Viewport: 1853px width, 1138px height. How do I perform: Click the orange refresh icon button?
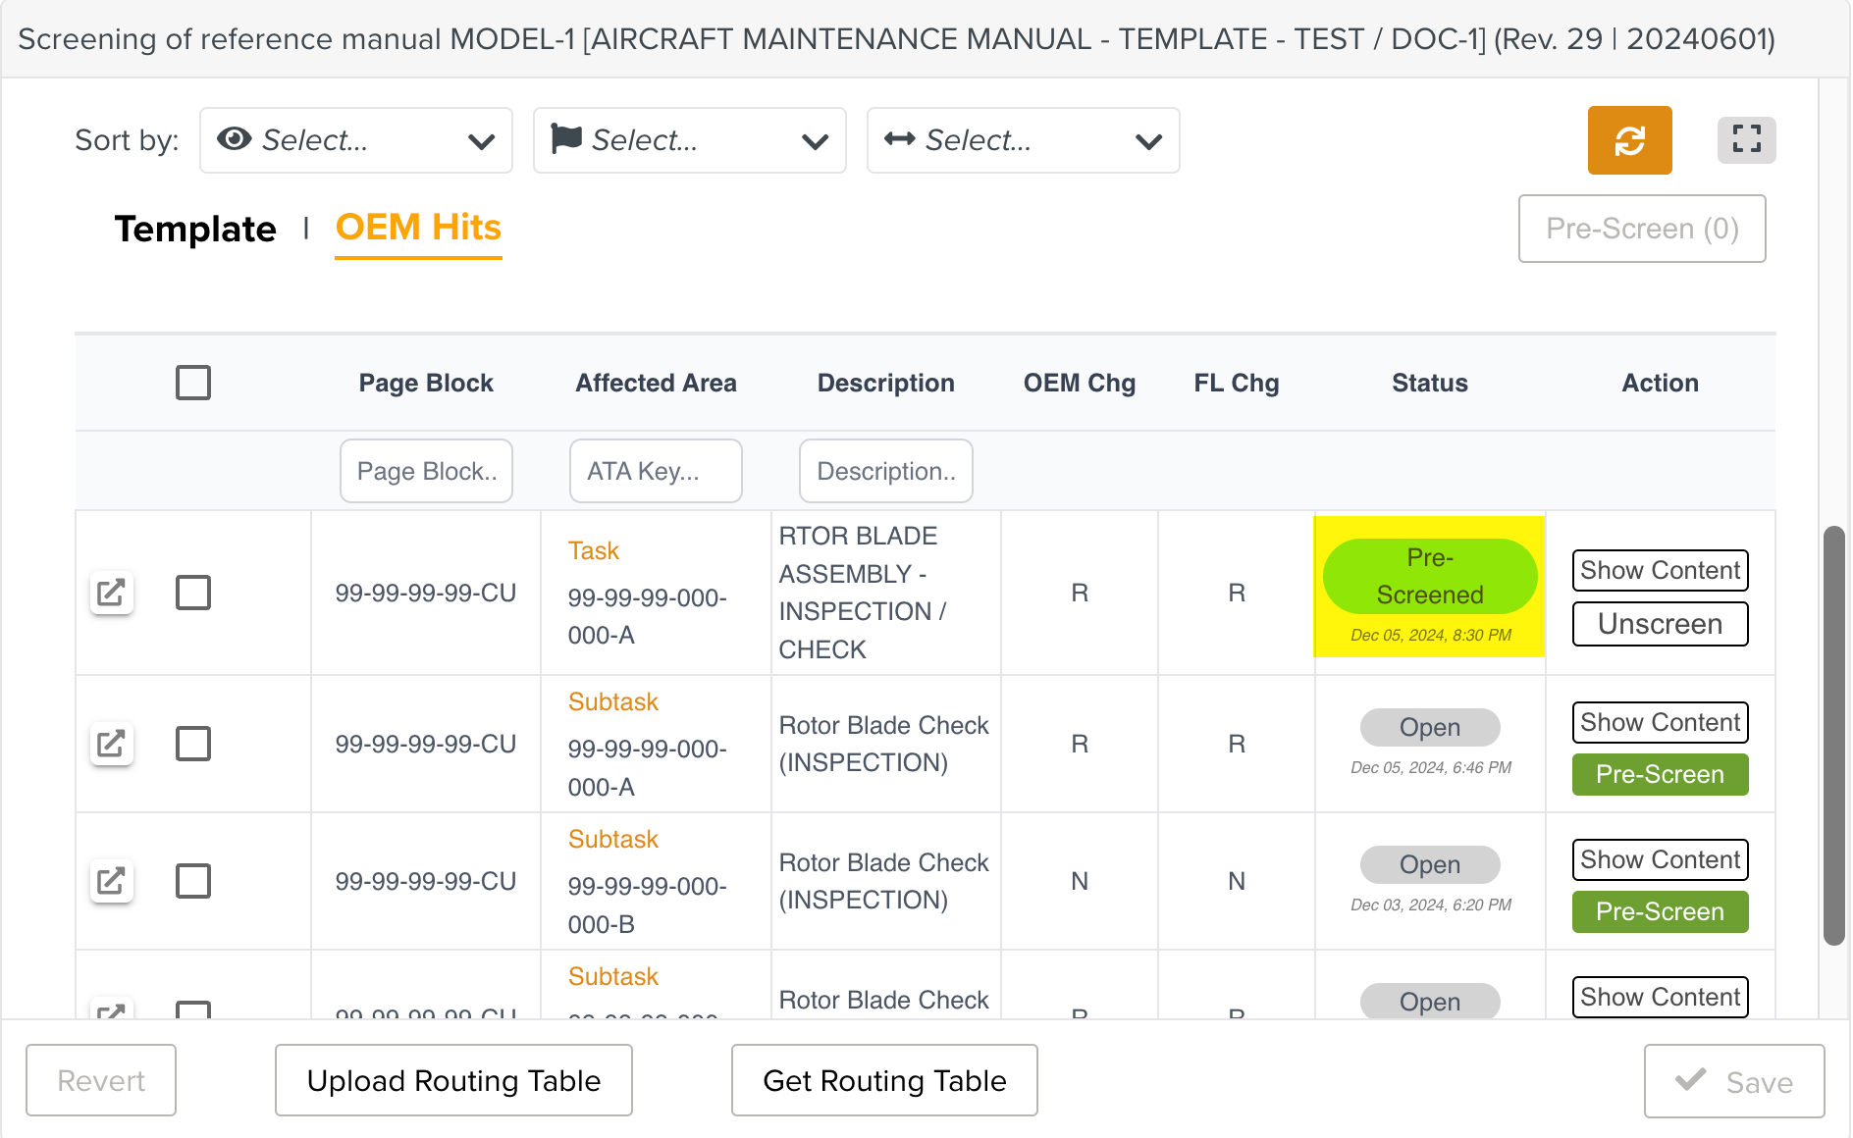pos(1629,140)
